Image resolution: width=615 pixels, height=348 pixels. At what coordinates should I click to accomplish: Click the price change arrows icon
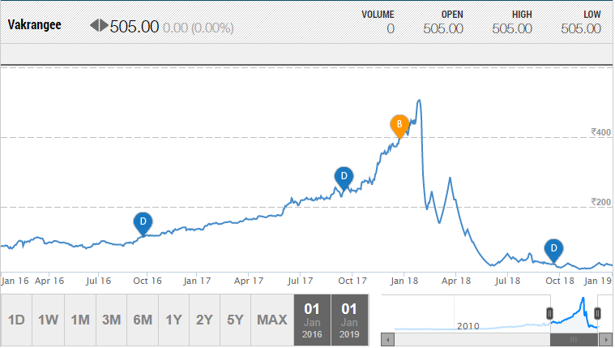coord(99,25)
